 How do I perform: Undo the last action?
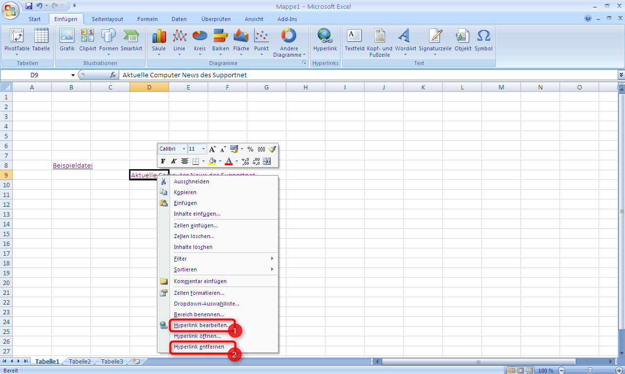39,6
